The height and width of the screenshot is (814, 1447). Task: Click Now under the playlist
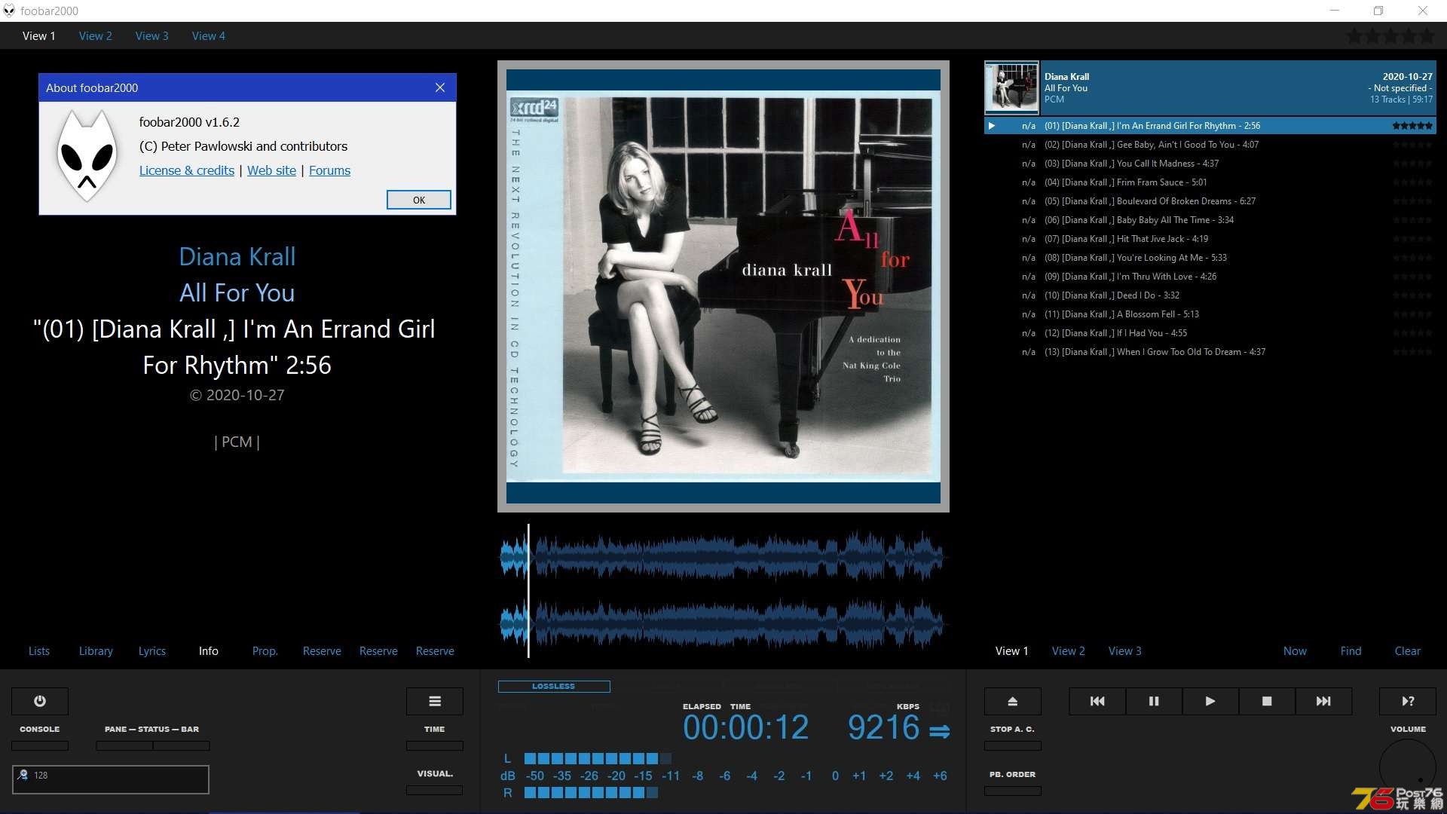point(1295,650)
